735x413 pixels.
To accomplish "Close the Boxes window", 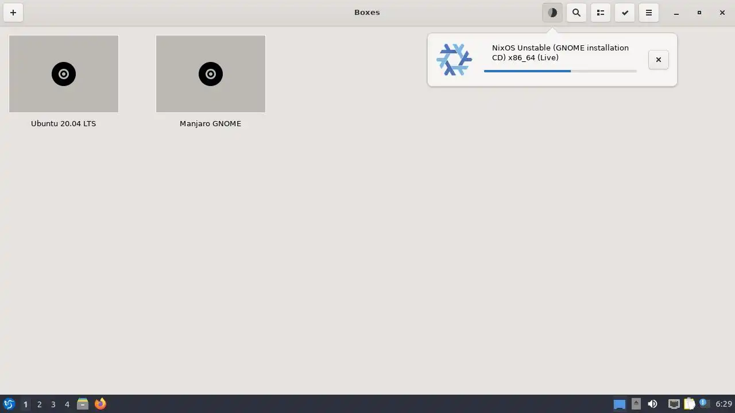I will tap(722, 13).
